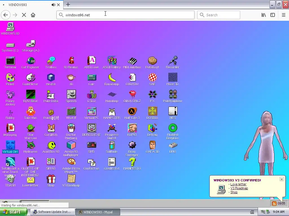Open Solitude icon
This screenshot has width=289, height=216.
[112, 147]
